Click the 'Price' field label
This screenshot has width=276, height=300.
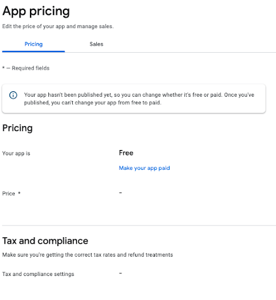9,193
